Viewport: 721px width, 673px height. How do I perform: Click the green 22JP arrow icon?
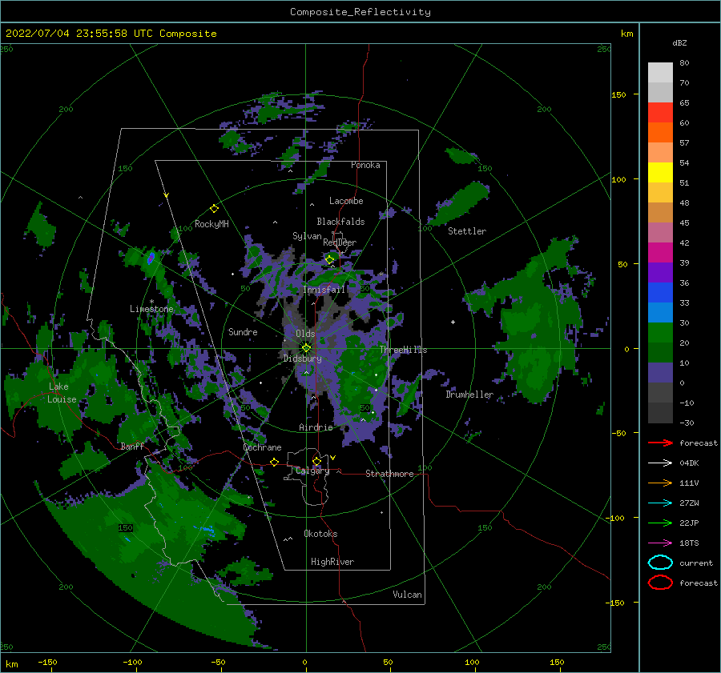660,523
